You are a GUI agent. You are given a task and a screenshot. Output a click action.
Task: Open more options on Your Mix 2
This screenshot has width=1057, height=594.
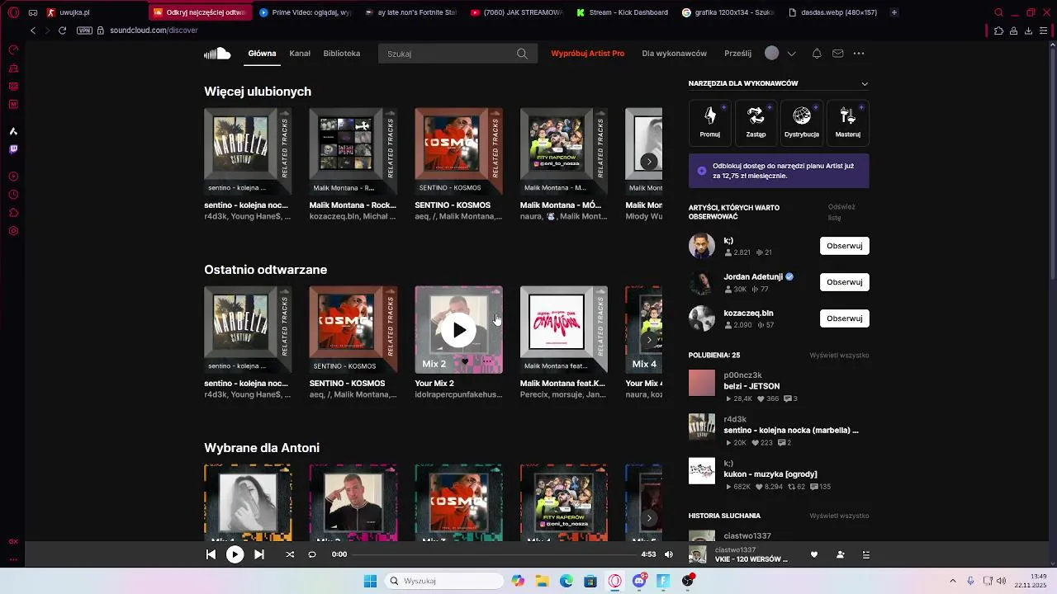(x=487, y=362)
